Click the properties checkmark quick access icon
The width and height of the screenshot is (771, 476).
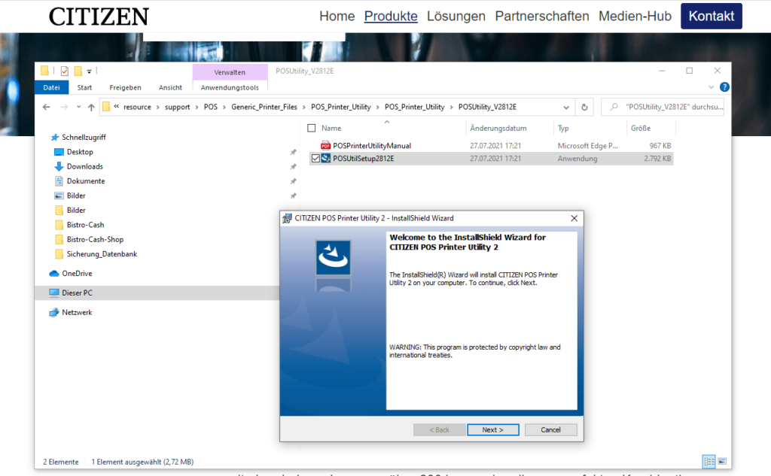click(x=65, y=71)
